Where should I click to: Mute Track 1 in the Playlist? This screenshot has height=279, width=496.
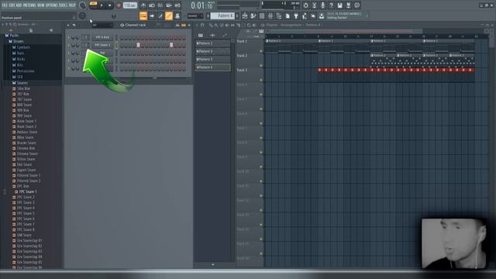pyautogui.click(x=261, y=51)
